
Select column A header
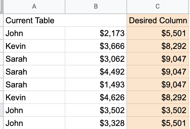(x=34, y=7)
